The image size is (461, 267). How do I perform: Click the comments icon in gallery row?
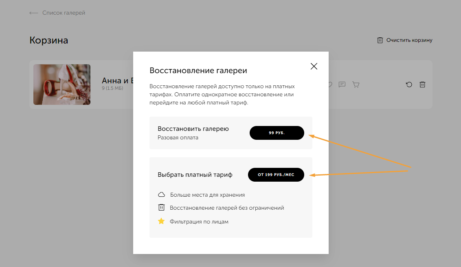point(342,85)
